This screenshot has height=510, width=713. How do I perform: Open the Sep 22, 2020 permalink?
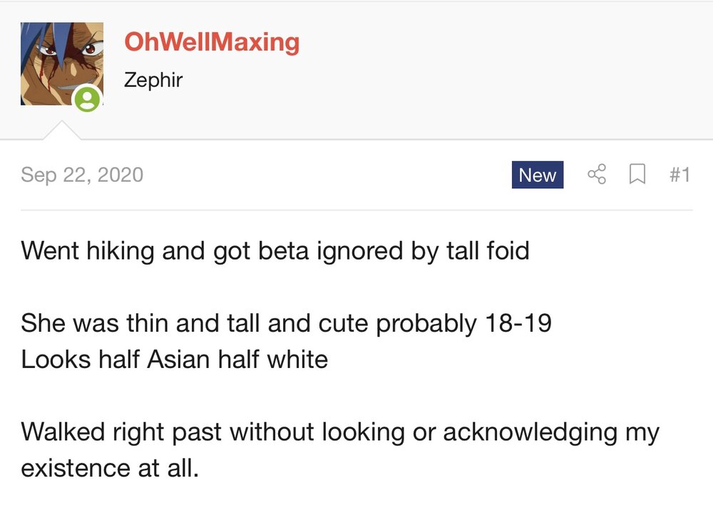click(82, 175)
